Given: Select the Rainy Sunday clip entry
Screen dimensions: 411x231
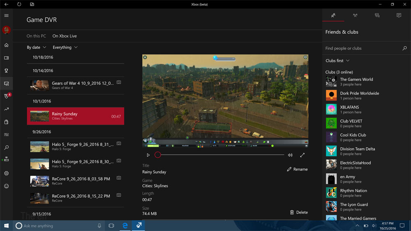Looking at the screenshot, I should tap(76, 116).
